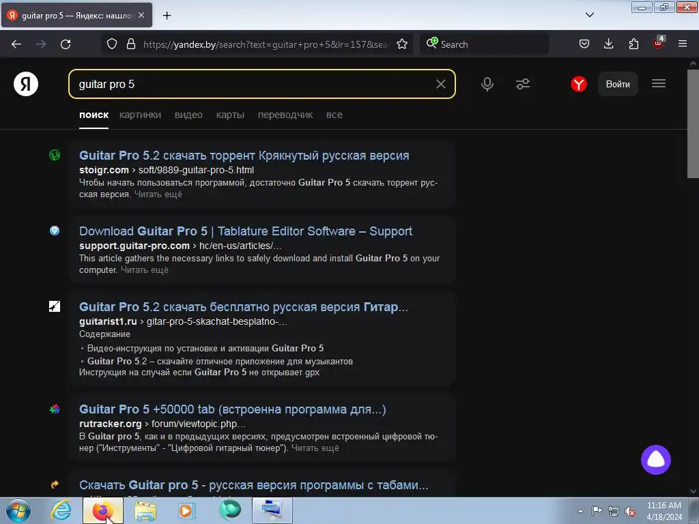Screen dimensions: 699x524
Task: Show hidden system tray icons
Action: (x=580, y=511)
